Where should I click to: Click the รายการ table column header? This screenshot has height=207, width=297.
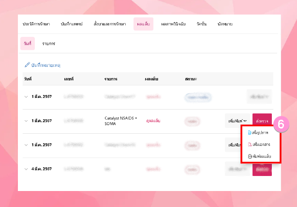coord(111,79)
